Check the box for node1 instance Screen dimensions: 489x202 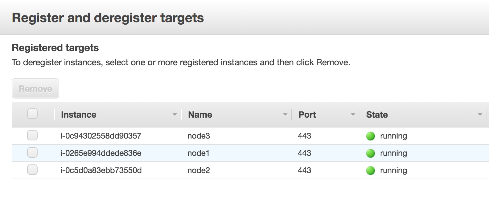pyautogui.click(x=32, y=152)
